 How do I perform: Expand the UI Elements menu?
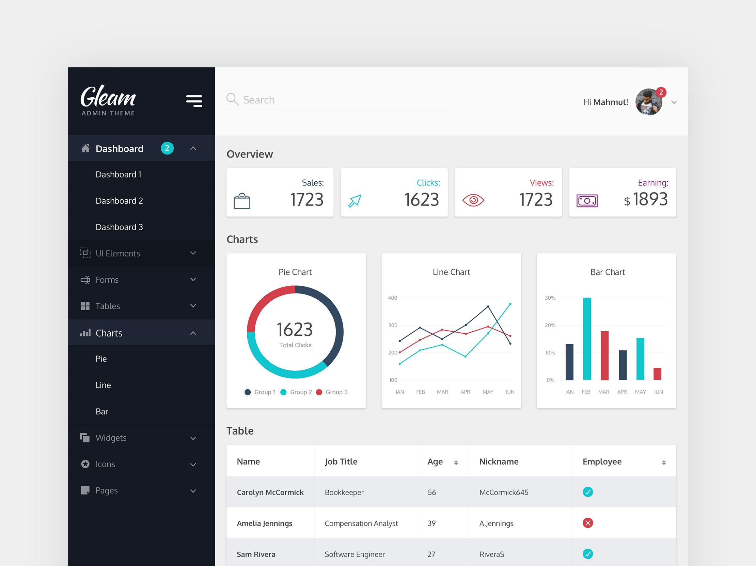coord(193,253)
